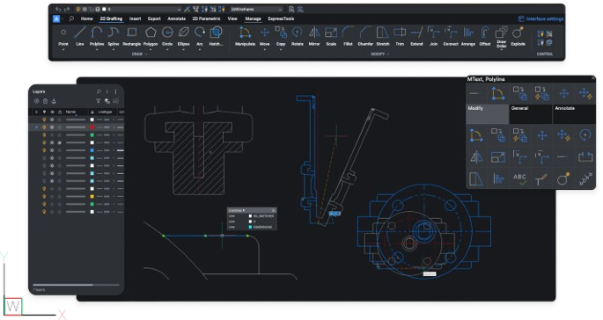The image size is (603, 320).
Task: Select the Line drawing tool
Action: 80,33
